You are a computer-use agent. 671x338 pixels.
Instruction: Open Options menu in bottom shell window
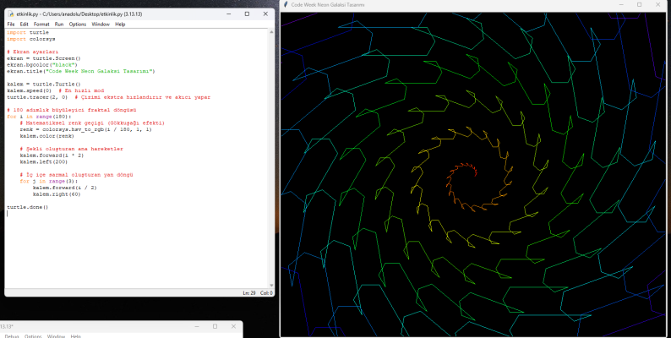[33, 336]
